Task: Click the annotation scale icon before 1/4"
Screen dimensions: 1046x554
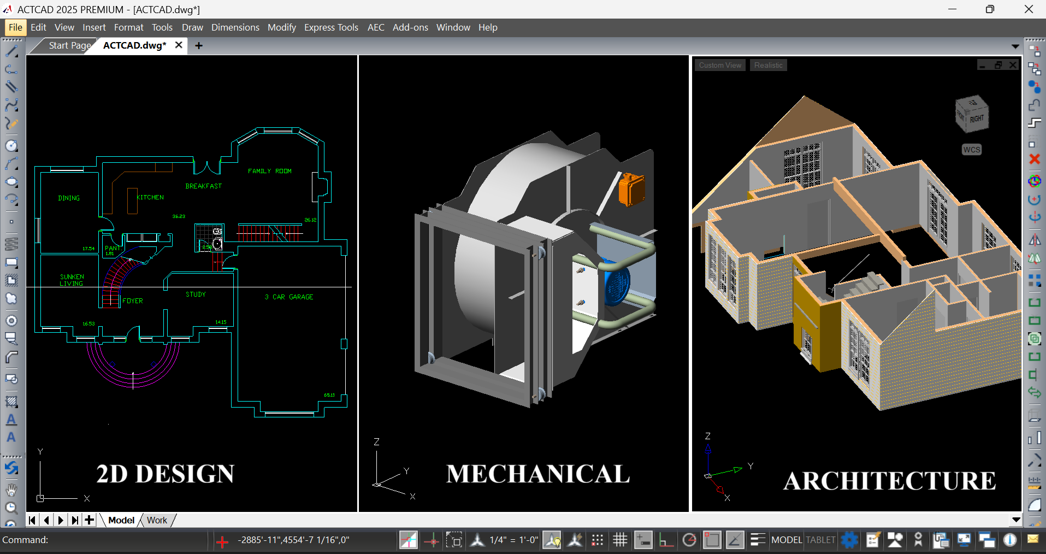Action: (x=477, y=540)
